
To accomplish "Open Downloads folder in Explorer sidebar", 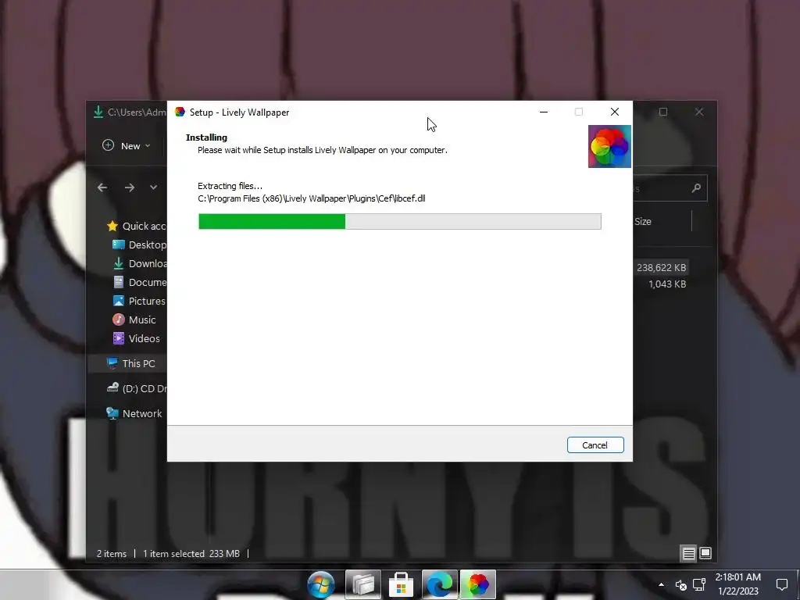I will click(x=139, y=263).
